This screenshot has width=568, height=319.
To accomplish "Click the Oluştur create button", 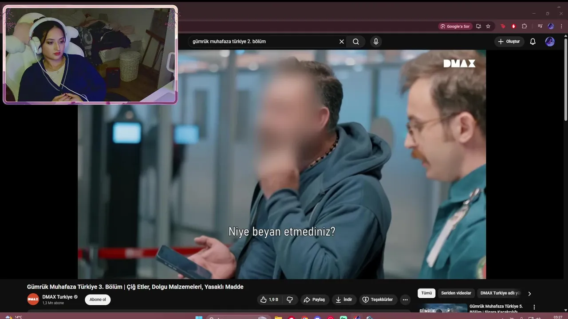I will point(509,42).
